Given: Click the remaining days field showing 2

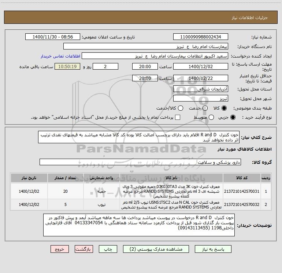Looking at the screenshot, I should point(105,66).
